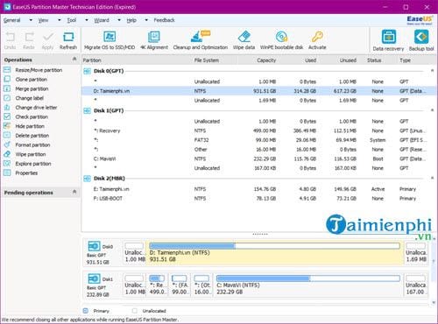The image size is (438, 324).
Task: Click the disk map vertical scrollbar
Action: coord(434,271)
